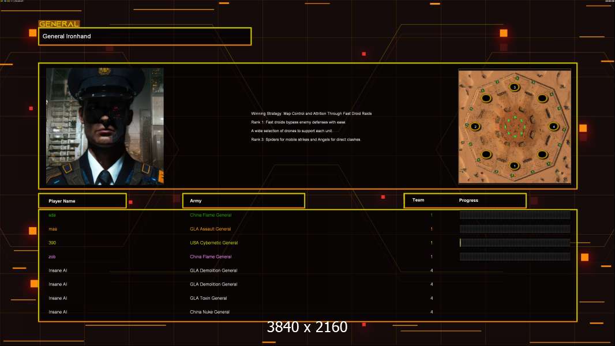Click start position 4 on the map
615x346 pixels.
[x=553, y=126]
